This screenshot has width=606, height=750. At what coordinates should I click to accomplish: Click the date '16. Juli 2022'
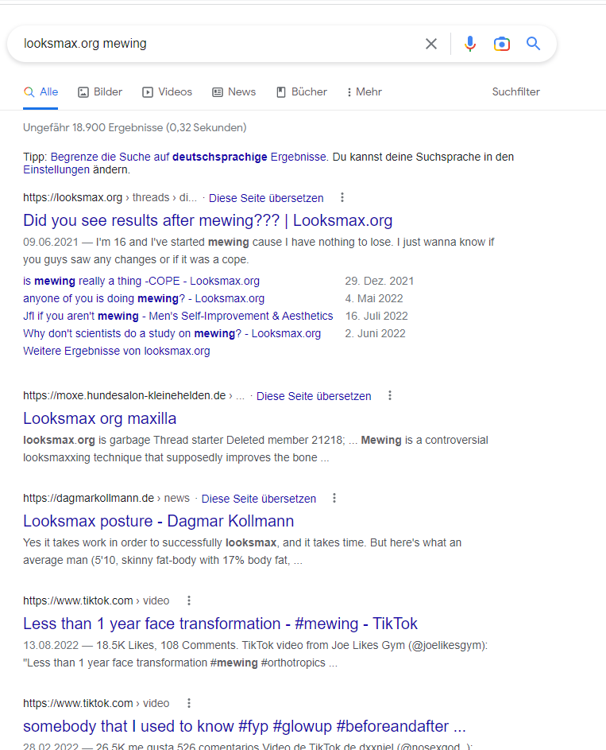tap(376, 317)
